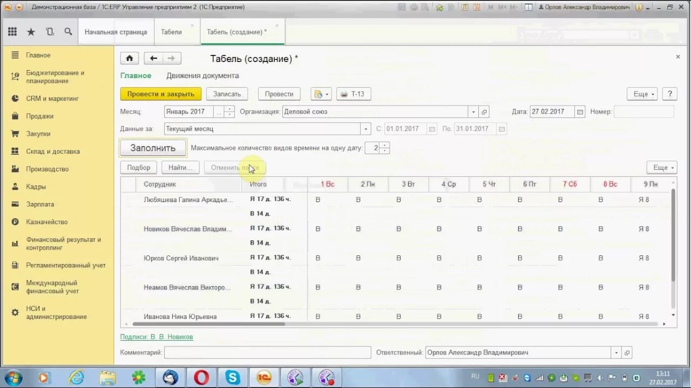Click the Провести и закрыть button
Screen dimensions: 691x388
[x=161, y=94]
